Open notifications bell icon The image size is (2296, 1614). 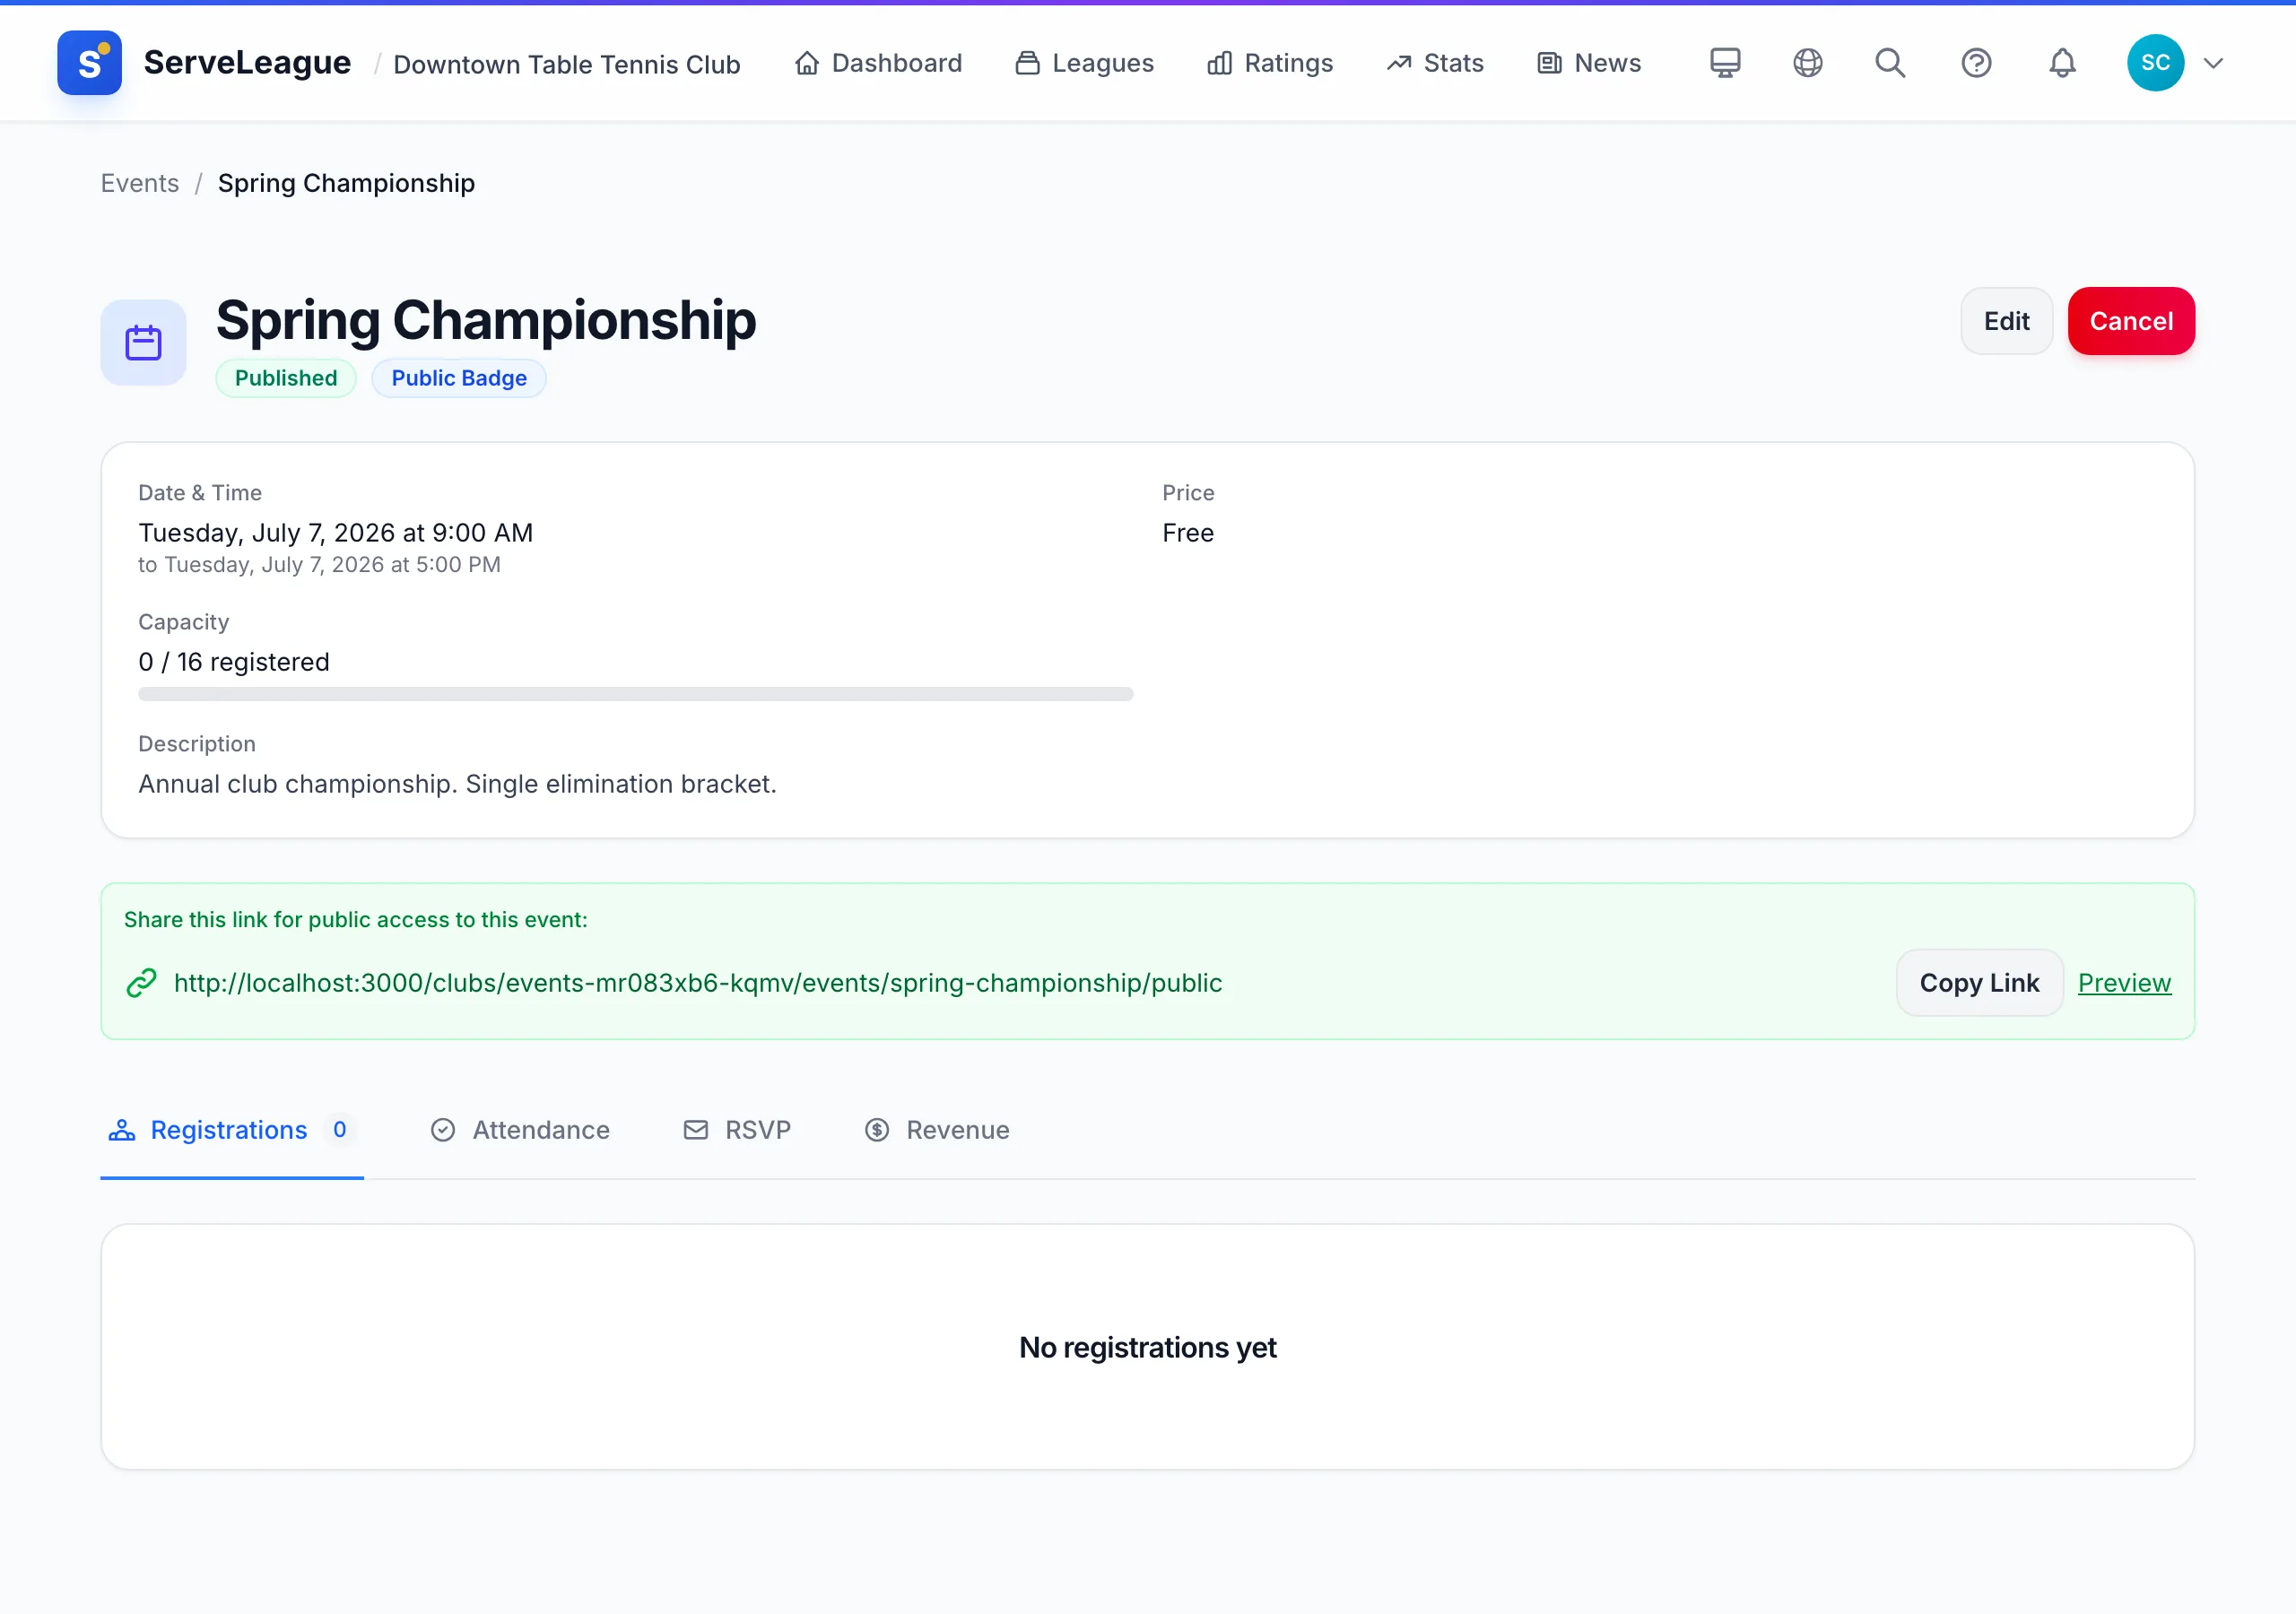pos(2062,63)
